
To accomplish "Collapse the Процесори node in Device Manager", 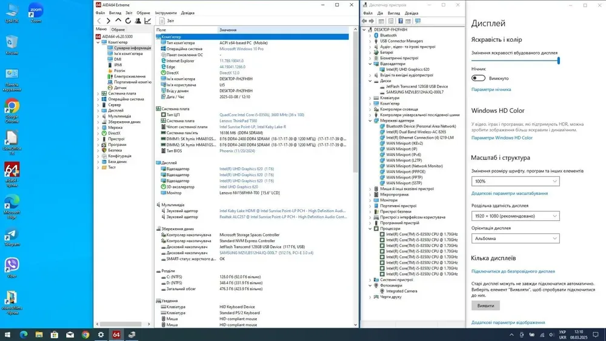I will 370,229.
